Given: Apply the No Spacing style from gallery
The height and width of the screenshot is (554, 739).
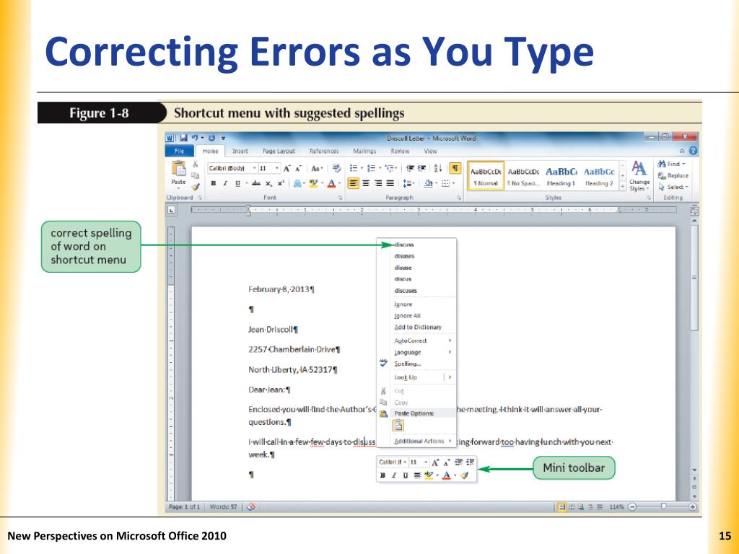Looking at the screenshot, I should [x=524, y=176].
